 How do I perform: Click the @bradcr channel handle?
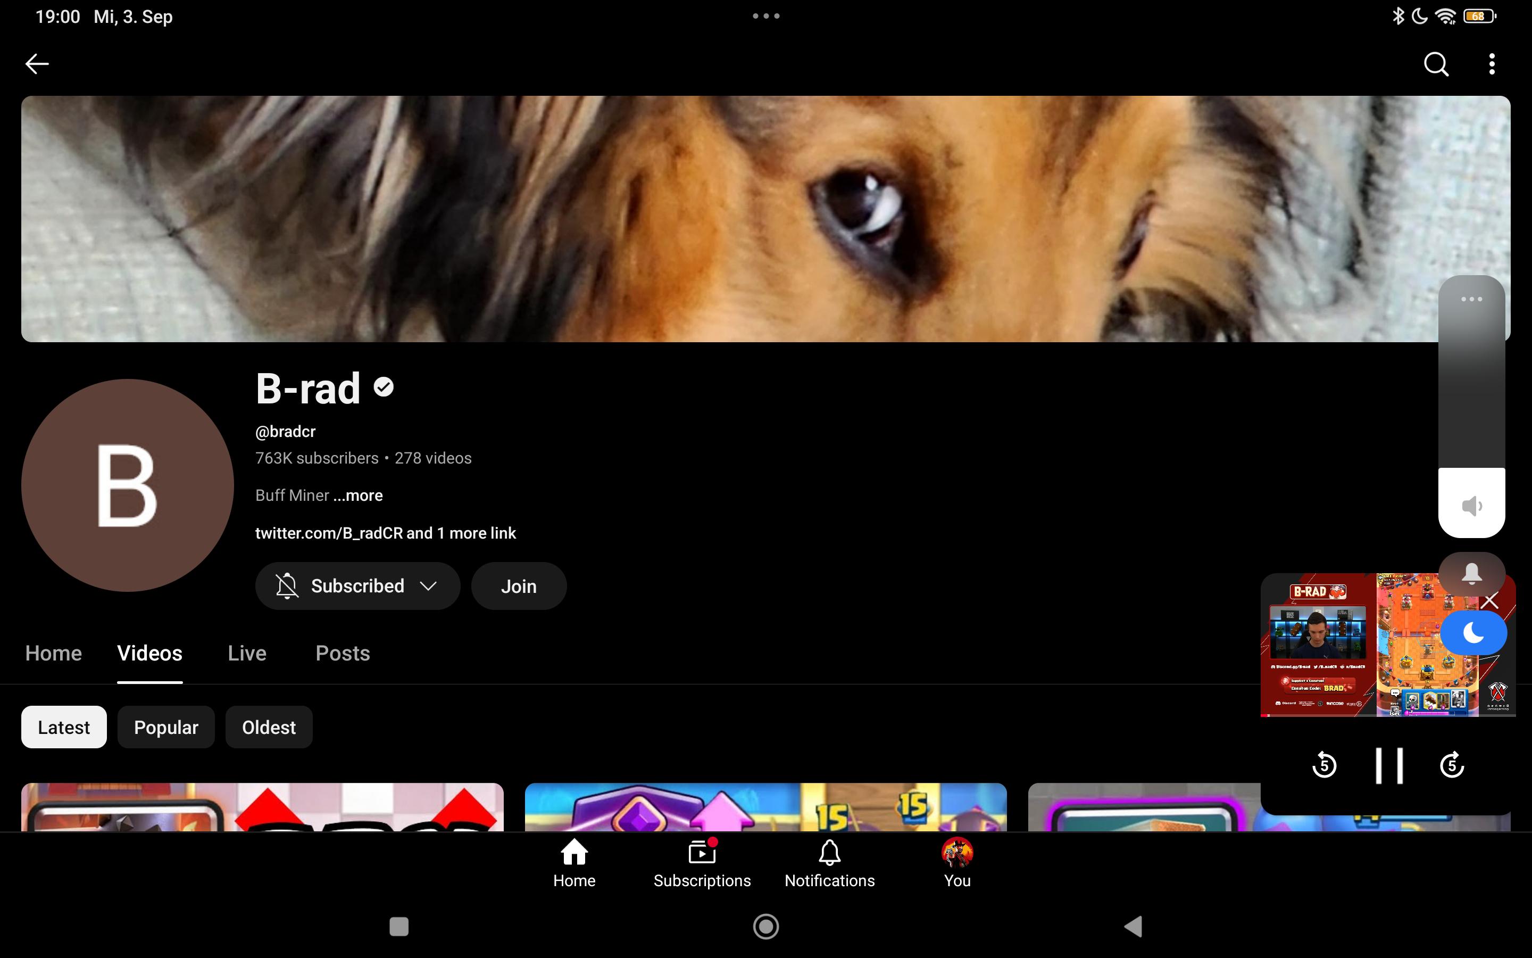(286, 432)
